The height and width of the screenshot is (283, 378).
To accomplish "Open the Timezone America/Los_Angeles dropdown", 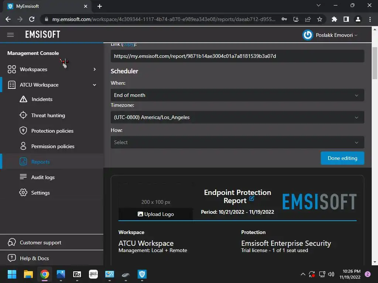I will click(237, 117).
